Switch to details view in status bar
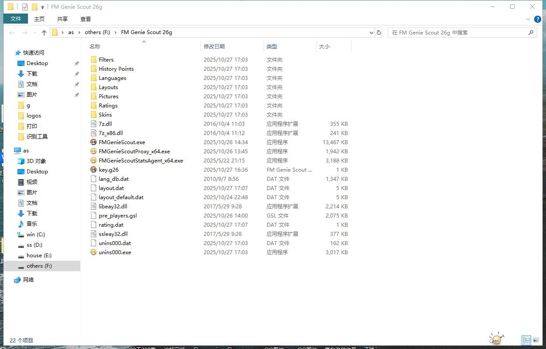This screenshot has width=546, height=349. point(526,340)
